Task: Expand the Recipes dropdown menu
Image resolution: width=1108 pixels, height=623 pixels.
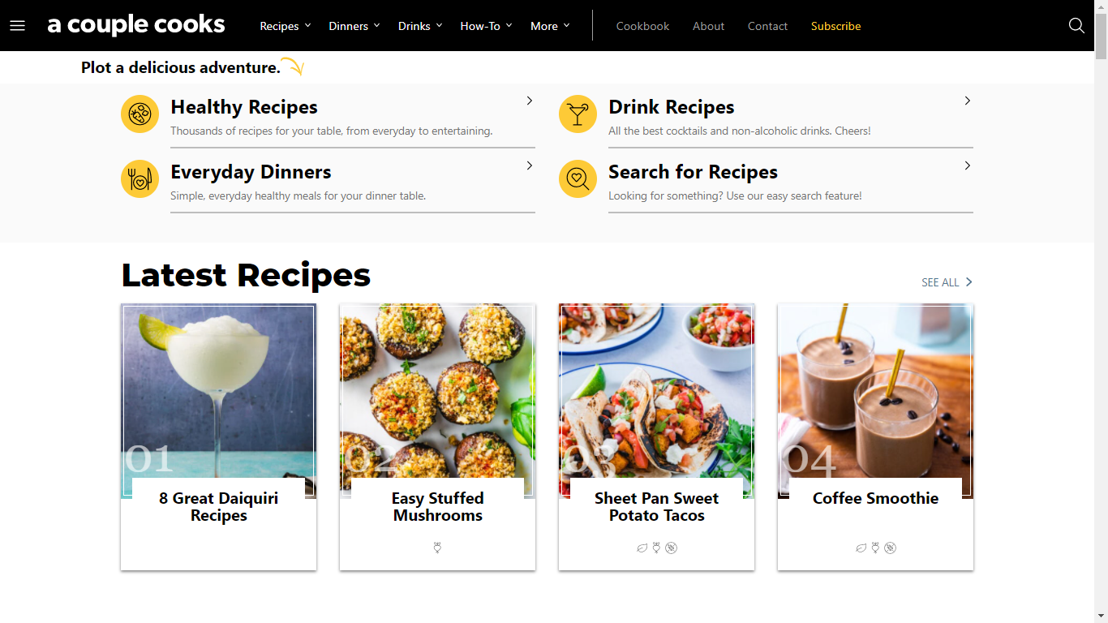Action: 286,26
